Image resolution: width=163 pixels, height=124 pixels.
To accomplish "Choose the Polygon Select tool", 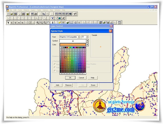I will click(19, 22).
